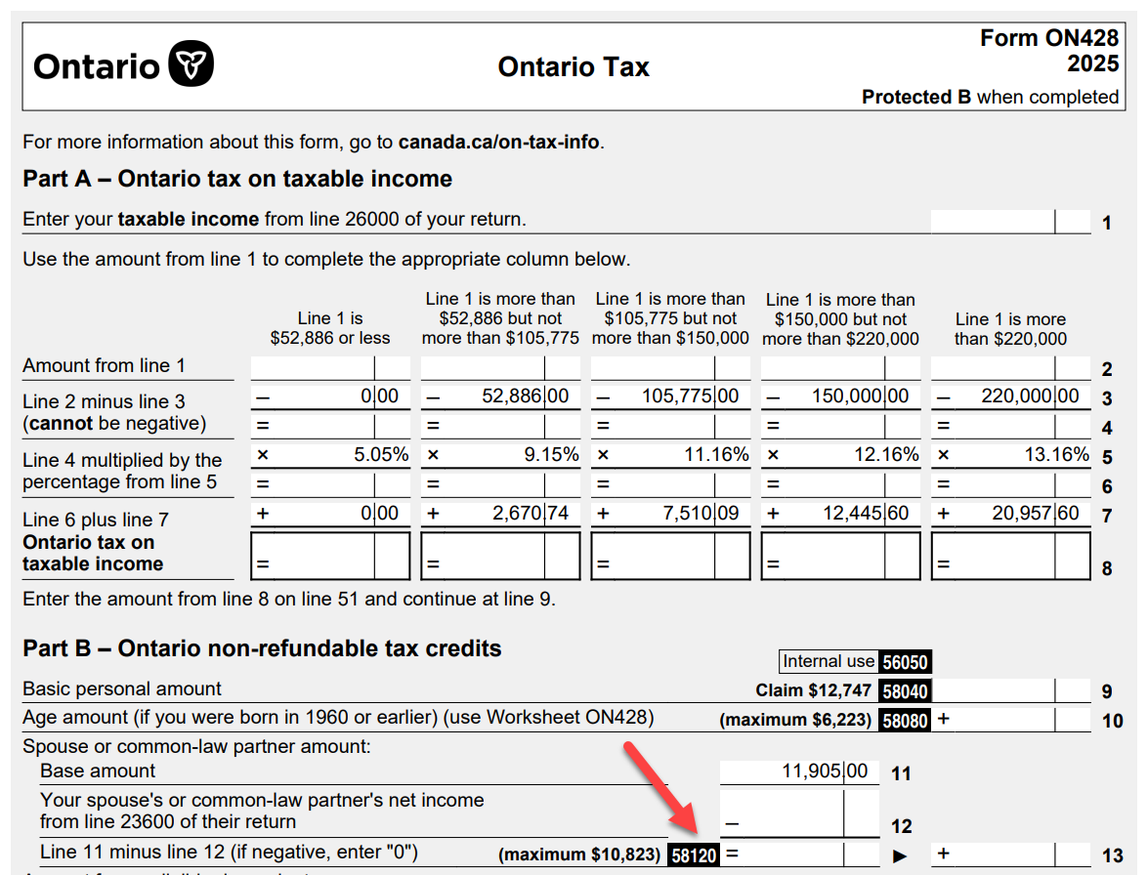Click the 'Claim $12,747' text
Viewport: 1148px width, 875px height.
[814, 690]
